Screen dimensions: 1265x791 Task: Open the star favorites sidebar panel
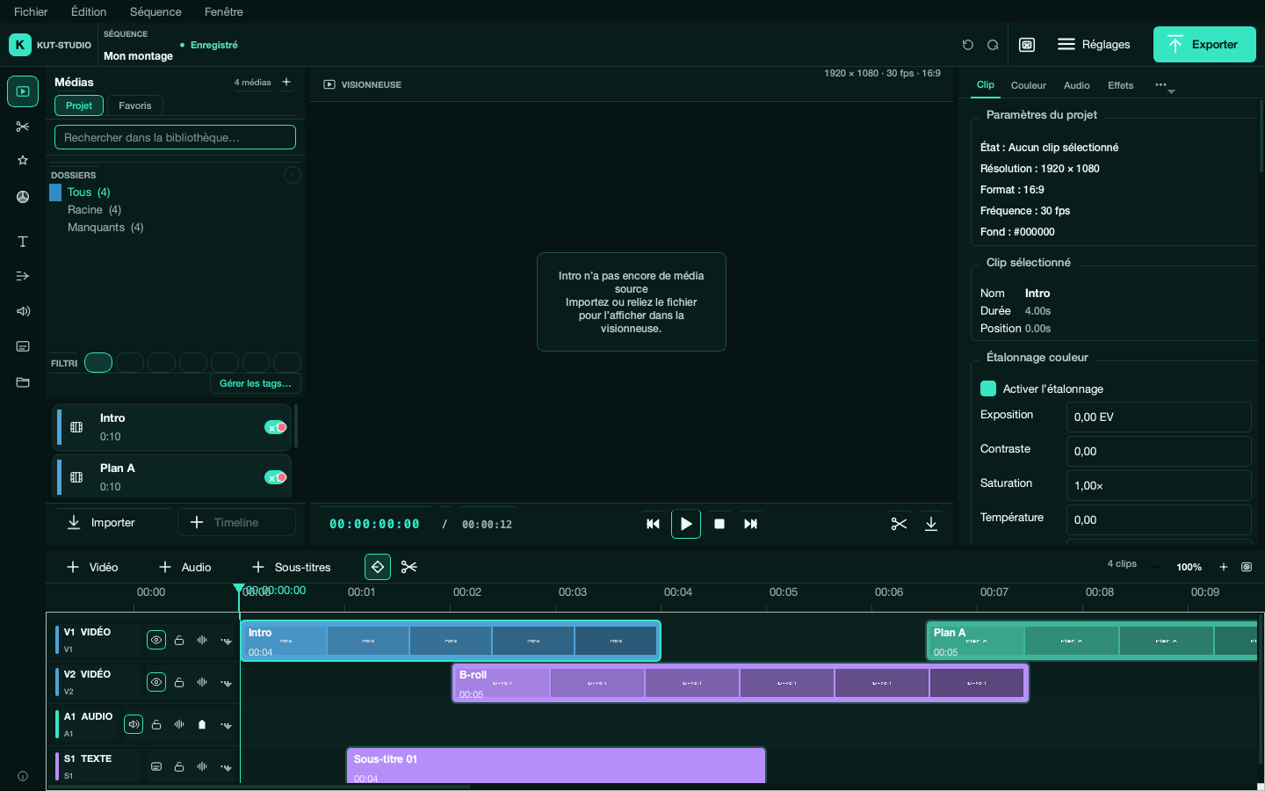(23, 161)
